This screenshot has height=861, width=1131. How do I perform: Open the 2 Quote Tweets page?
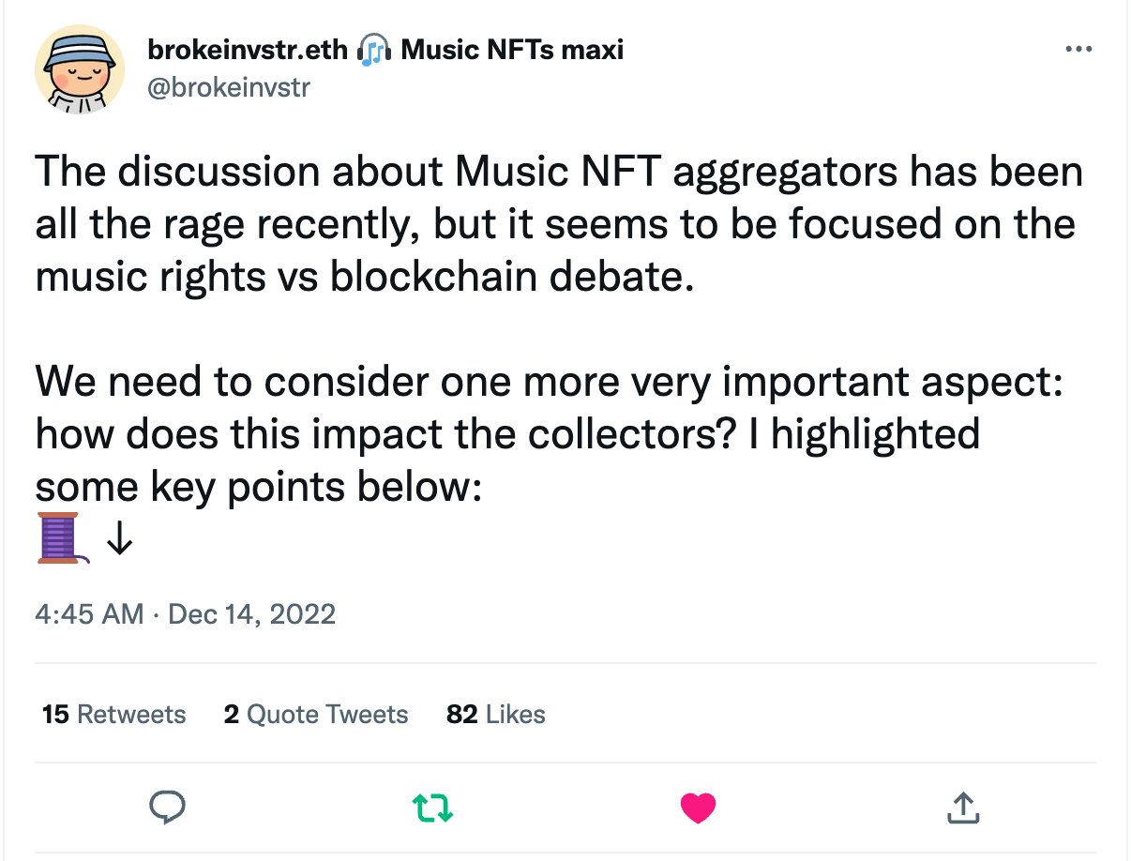pos(316,714)
